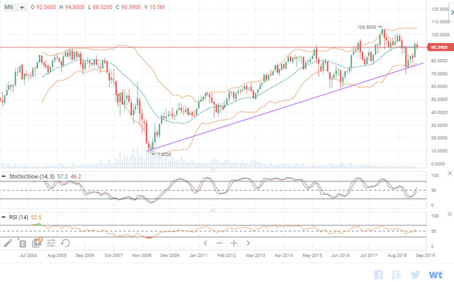The width and height of the screenshot is (454, 282).
Task: Close the RSI indicator pane
Action: 450,214
